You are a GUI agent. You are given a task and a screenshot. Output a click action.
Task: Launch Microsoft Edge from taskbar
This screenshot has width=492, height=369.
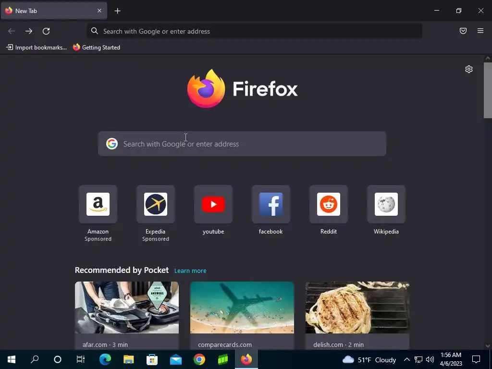coord(105,359)
